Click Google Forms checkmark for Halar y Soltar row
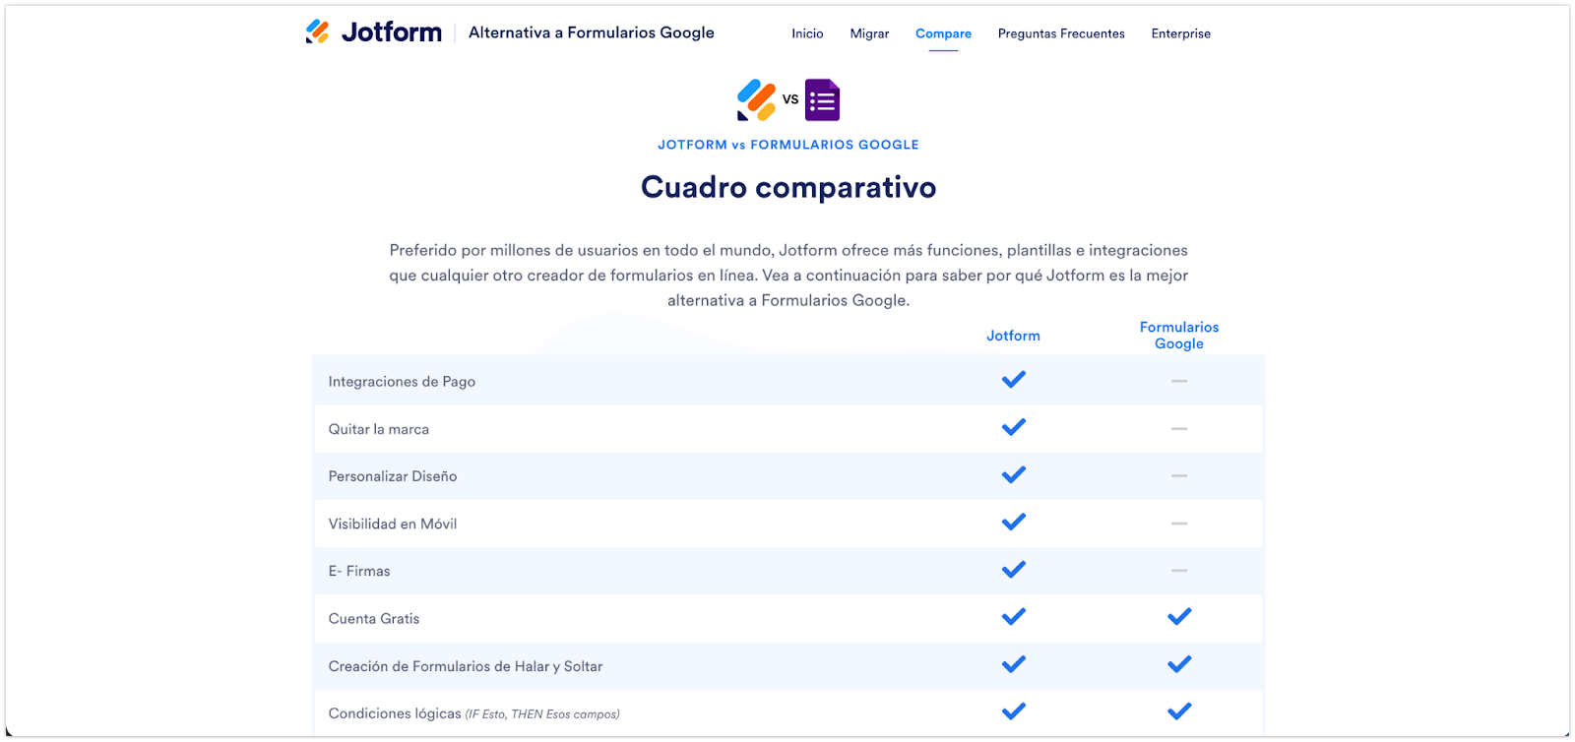Screen dimensions: 1575x742 [1178, 664]
